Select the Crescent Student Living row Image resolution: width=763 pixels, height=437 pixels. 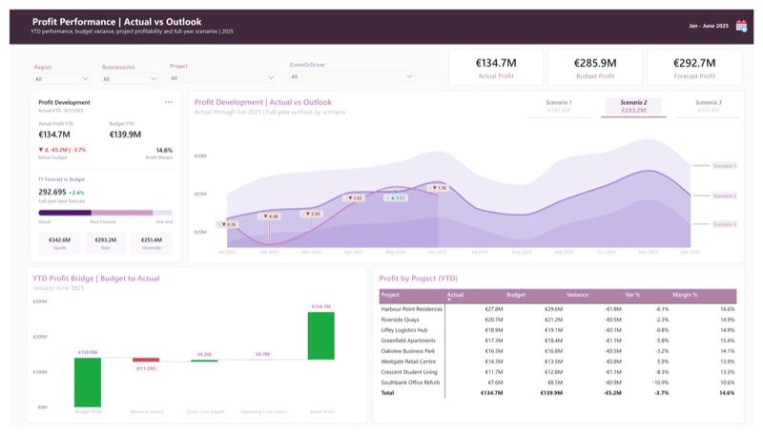pyautogui.click(x=558, y=372)
